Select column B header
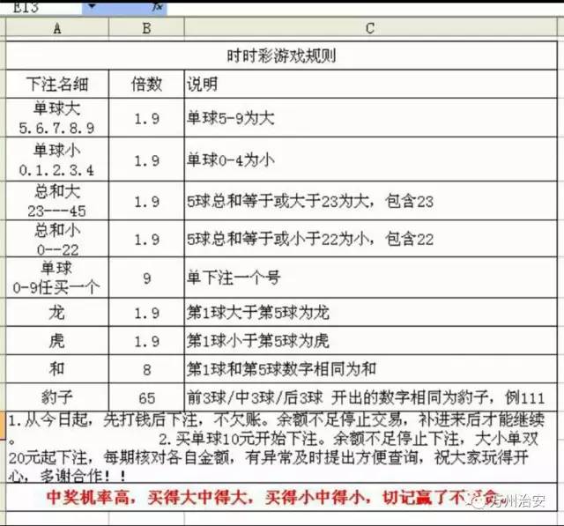The width and height of the screenshot is (564, 526). 146,28
